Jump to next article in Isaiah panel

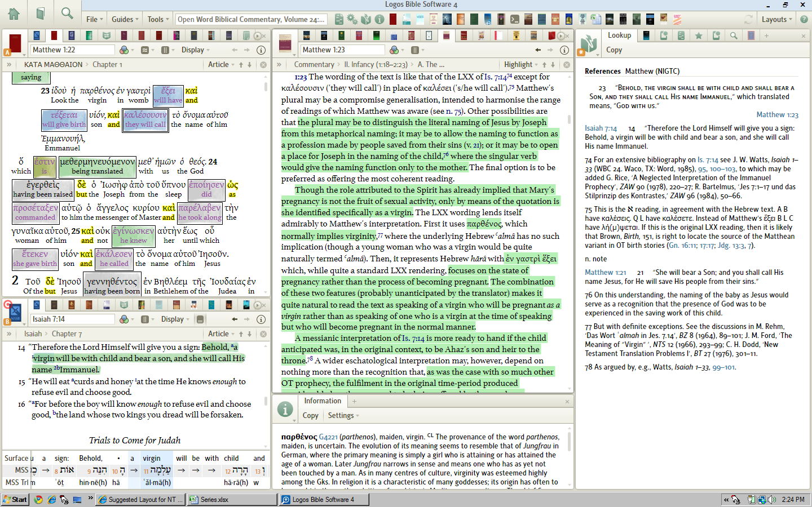point(249,334)
